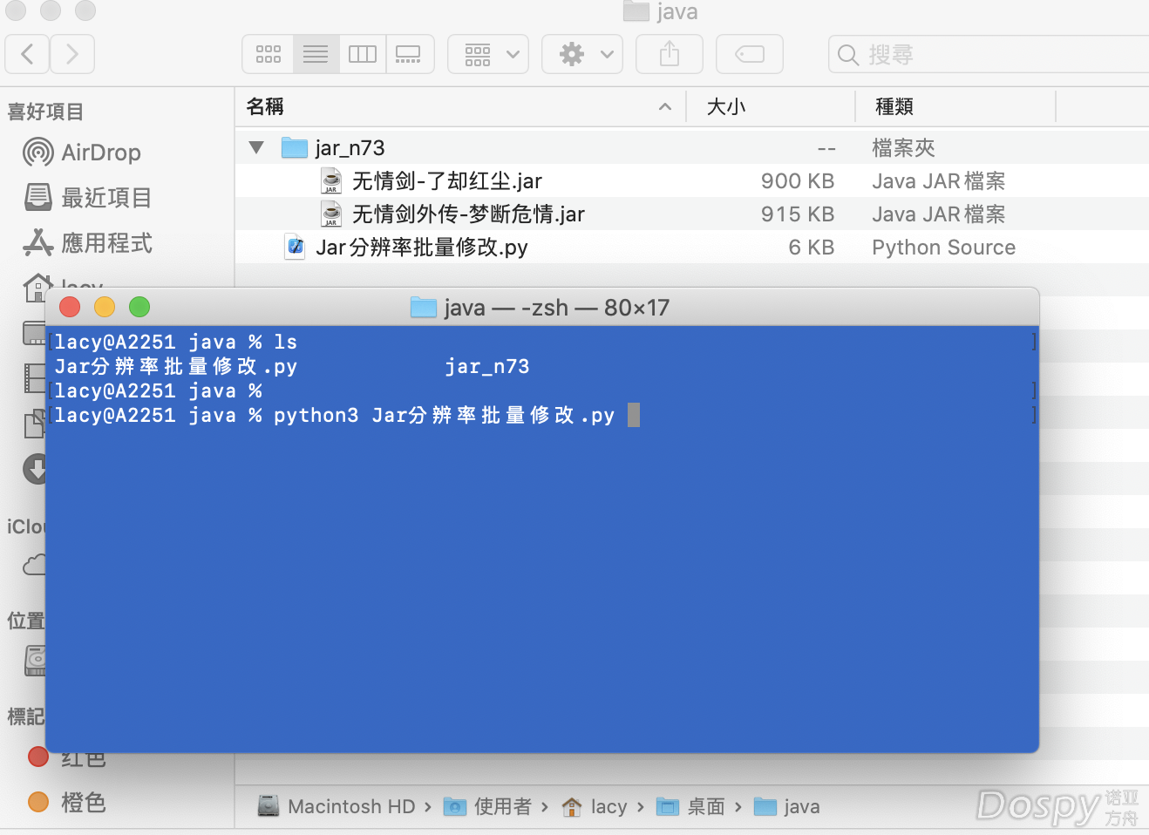Open Recents (最近項目) in the sidebar

tap(87, 197)
